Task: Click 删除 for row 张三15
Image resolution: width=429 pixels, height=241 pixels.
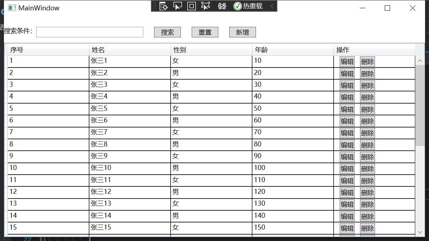Action: point(367,228)
